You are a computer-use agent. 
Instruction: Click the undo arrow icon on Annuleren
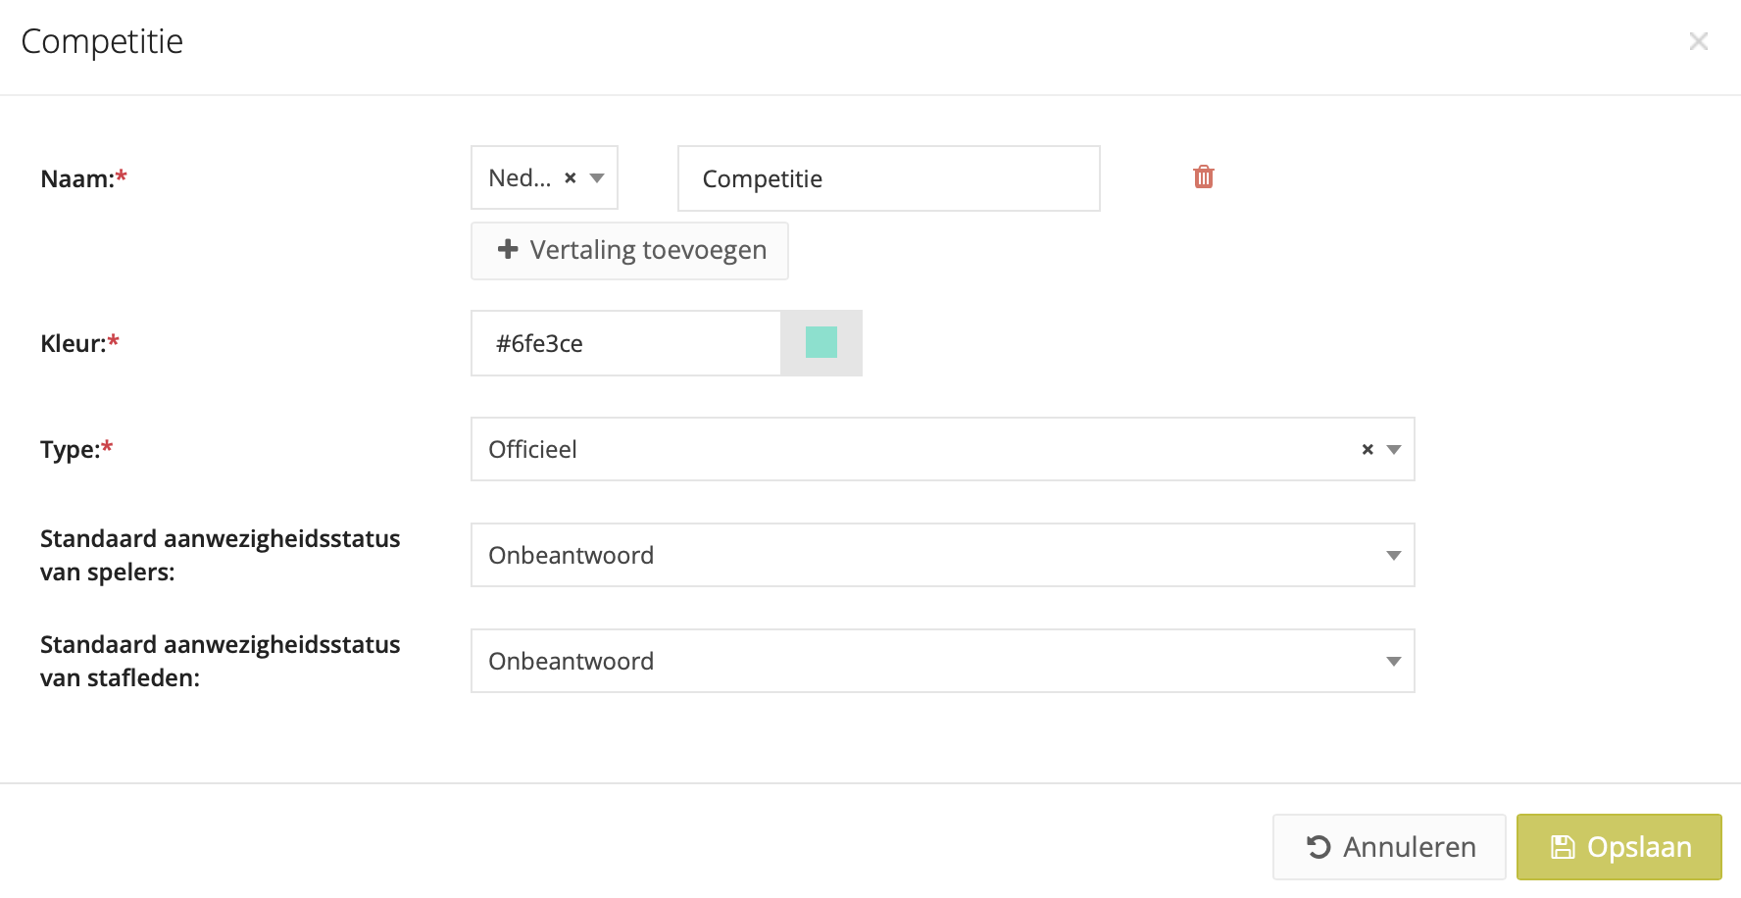[1319, 847]
